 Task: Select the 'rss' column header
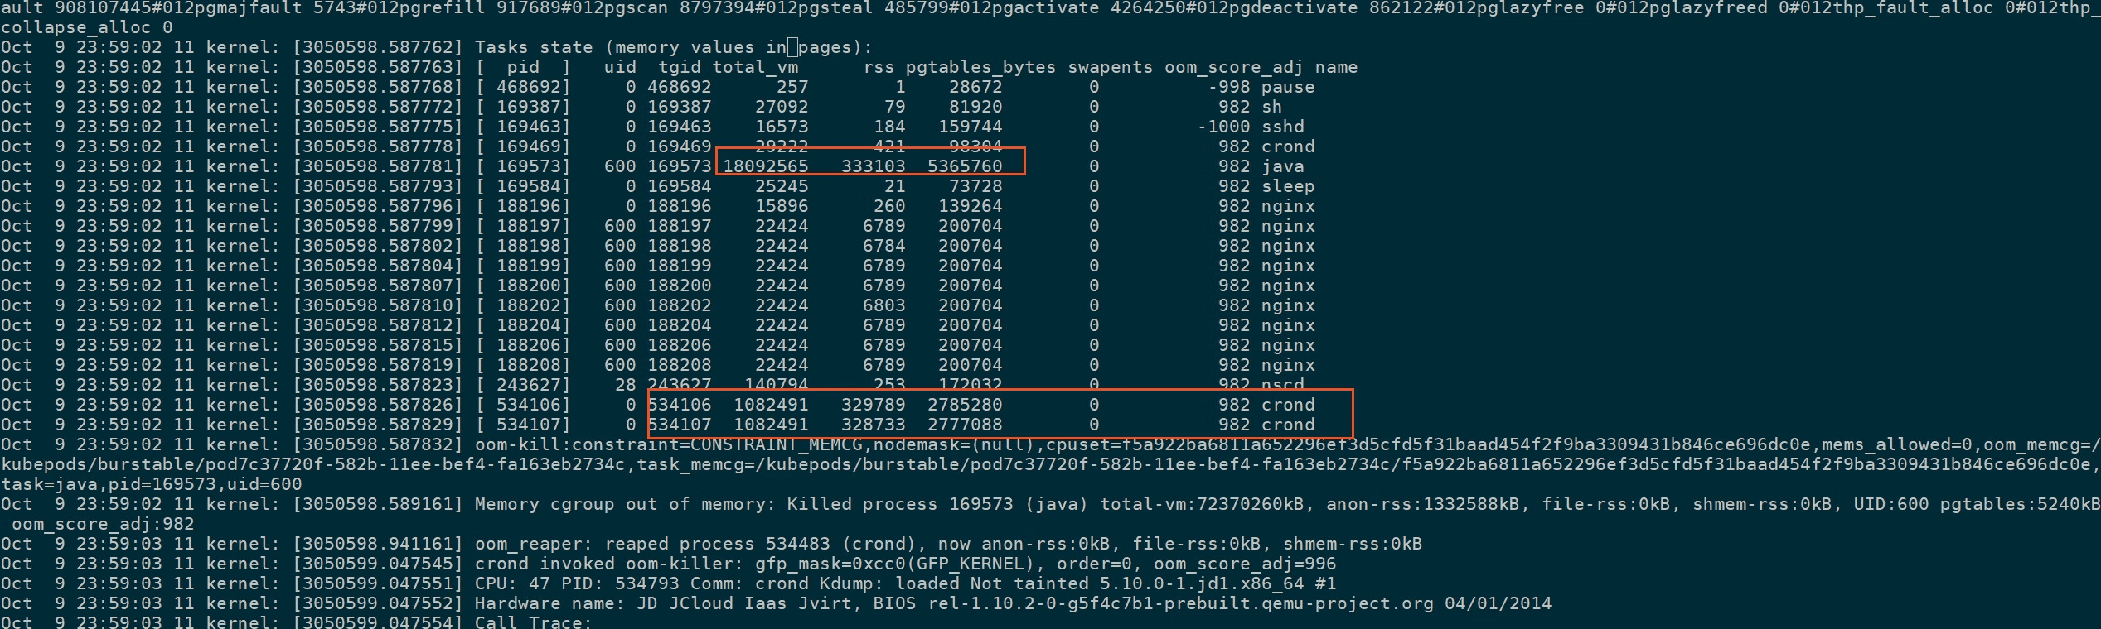pos(879,67)
